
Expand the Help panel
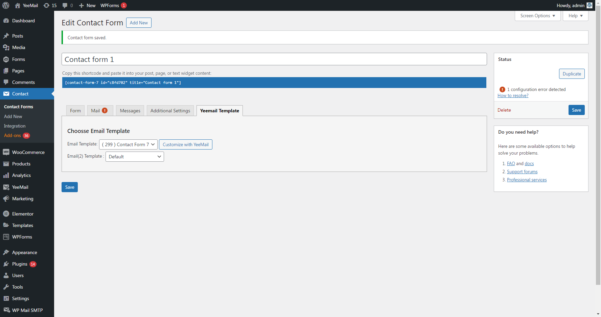tap(575, 16)
